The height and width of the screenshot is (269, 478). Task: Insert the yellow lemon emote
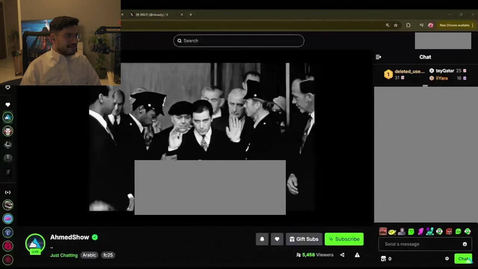(x=392, y=232)
